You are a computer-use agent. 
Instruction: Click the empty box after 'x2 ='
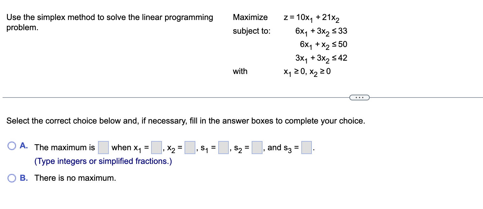[189, 147]
